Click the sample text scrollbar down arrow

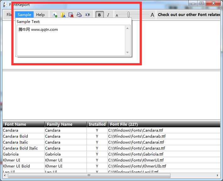coord(127,52)
